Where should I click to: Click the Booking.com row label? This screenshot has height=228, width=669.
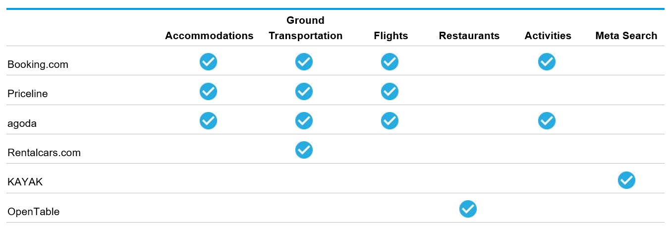(38, 64)
